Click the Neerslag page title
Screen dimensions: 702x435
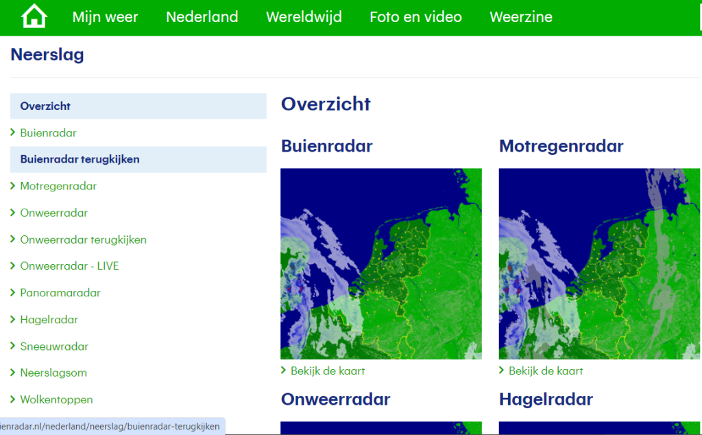[47, 55]
